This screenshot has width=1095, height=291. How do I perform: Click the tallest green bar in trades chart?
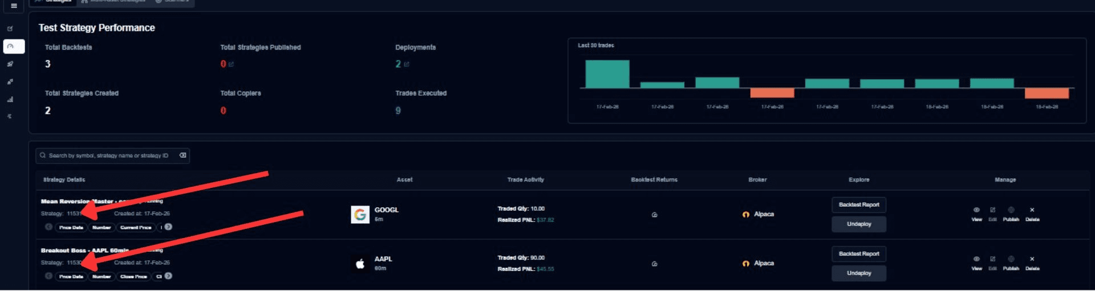(x=607, y=74)
